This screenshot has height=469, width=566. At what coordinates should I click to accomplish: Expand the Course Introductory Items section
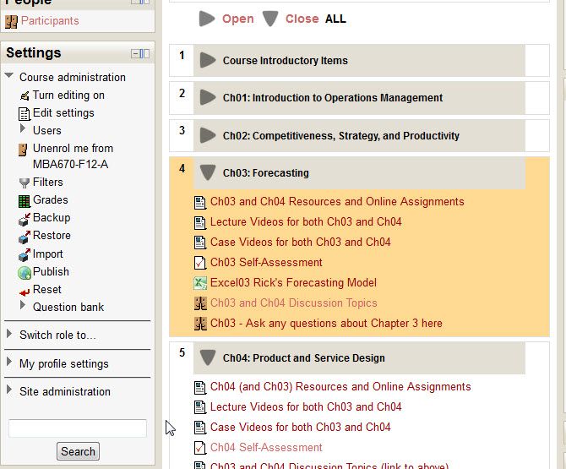208,60
